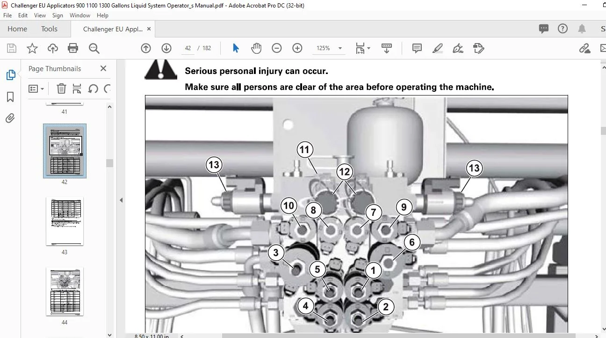Open the sign document tool
Viewport: 606px width, 338px height.
(458, 48)
